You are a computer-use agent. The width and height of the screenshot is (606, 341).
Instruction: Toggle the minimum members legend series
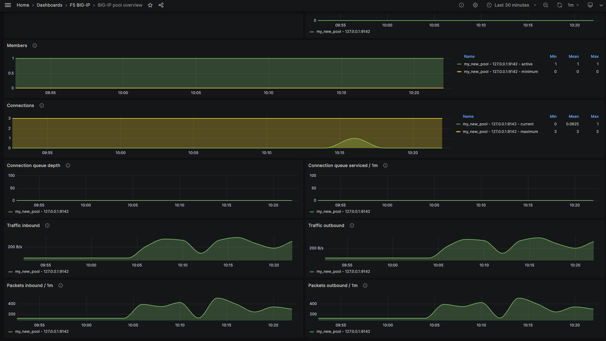click(501, 72)
